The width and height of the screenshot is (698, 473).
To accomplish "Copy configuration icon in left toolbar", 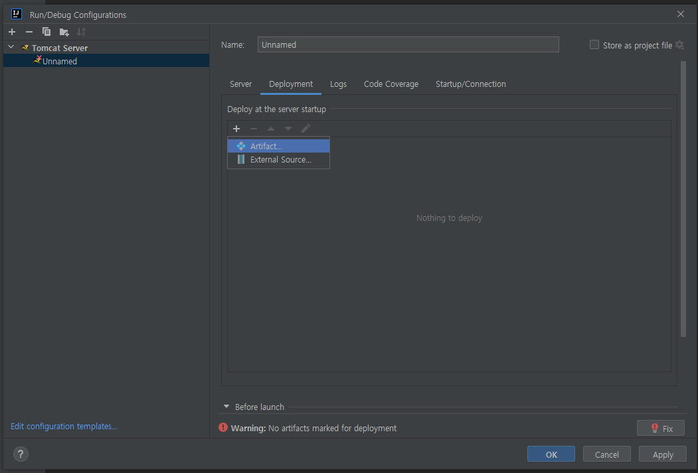I will coord(46,32).
